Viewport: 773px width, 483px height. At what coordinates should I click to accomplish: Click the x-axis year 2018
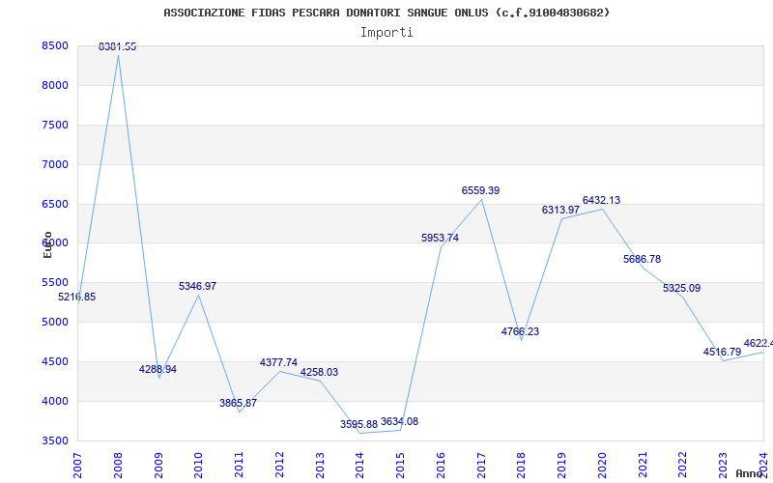(x=522, y=466)
